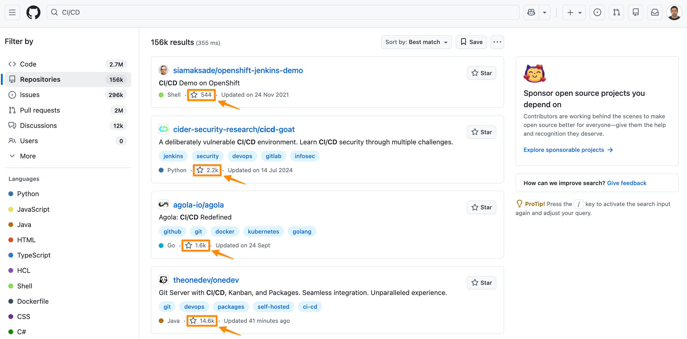
Task: Open the Sort by Best match dropdown
Action: [416, 42]
